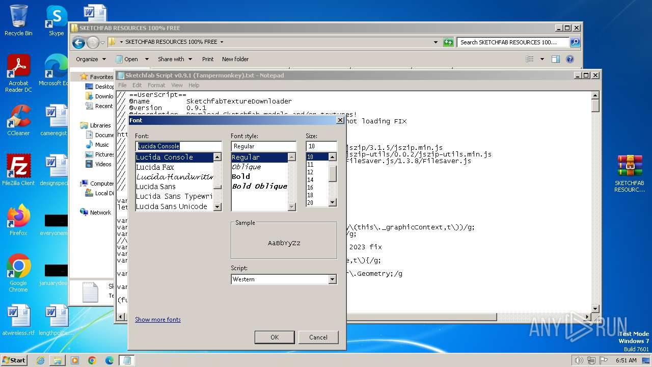Click the Explorer back navigation arrow
Screen dimensions: 652x367
coord(78,42)
